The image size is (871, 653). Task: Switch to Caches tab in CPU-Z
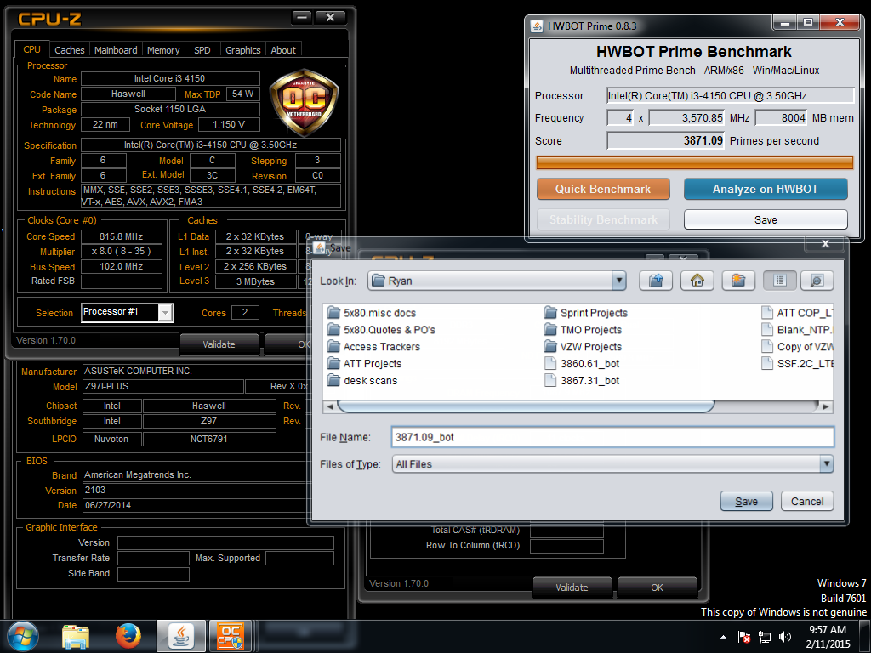click(70, 50)
